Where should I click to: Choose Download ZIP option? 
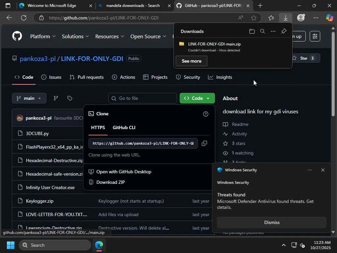[111, 182]
